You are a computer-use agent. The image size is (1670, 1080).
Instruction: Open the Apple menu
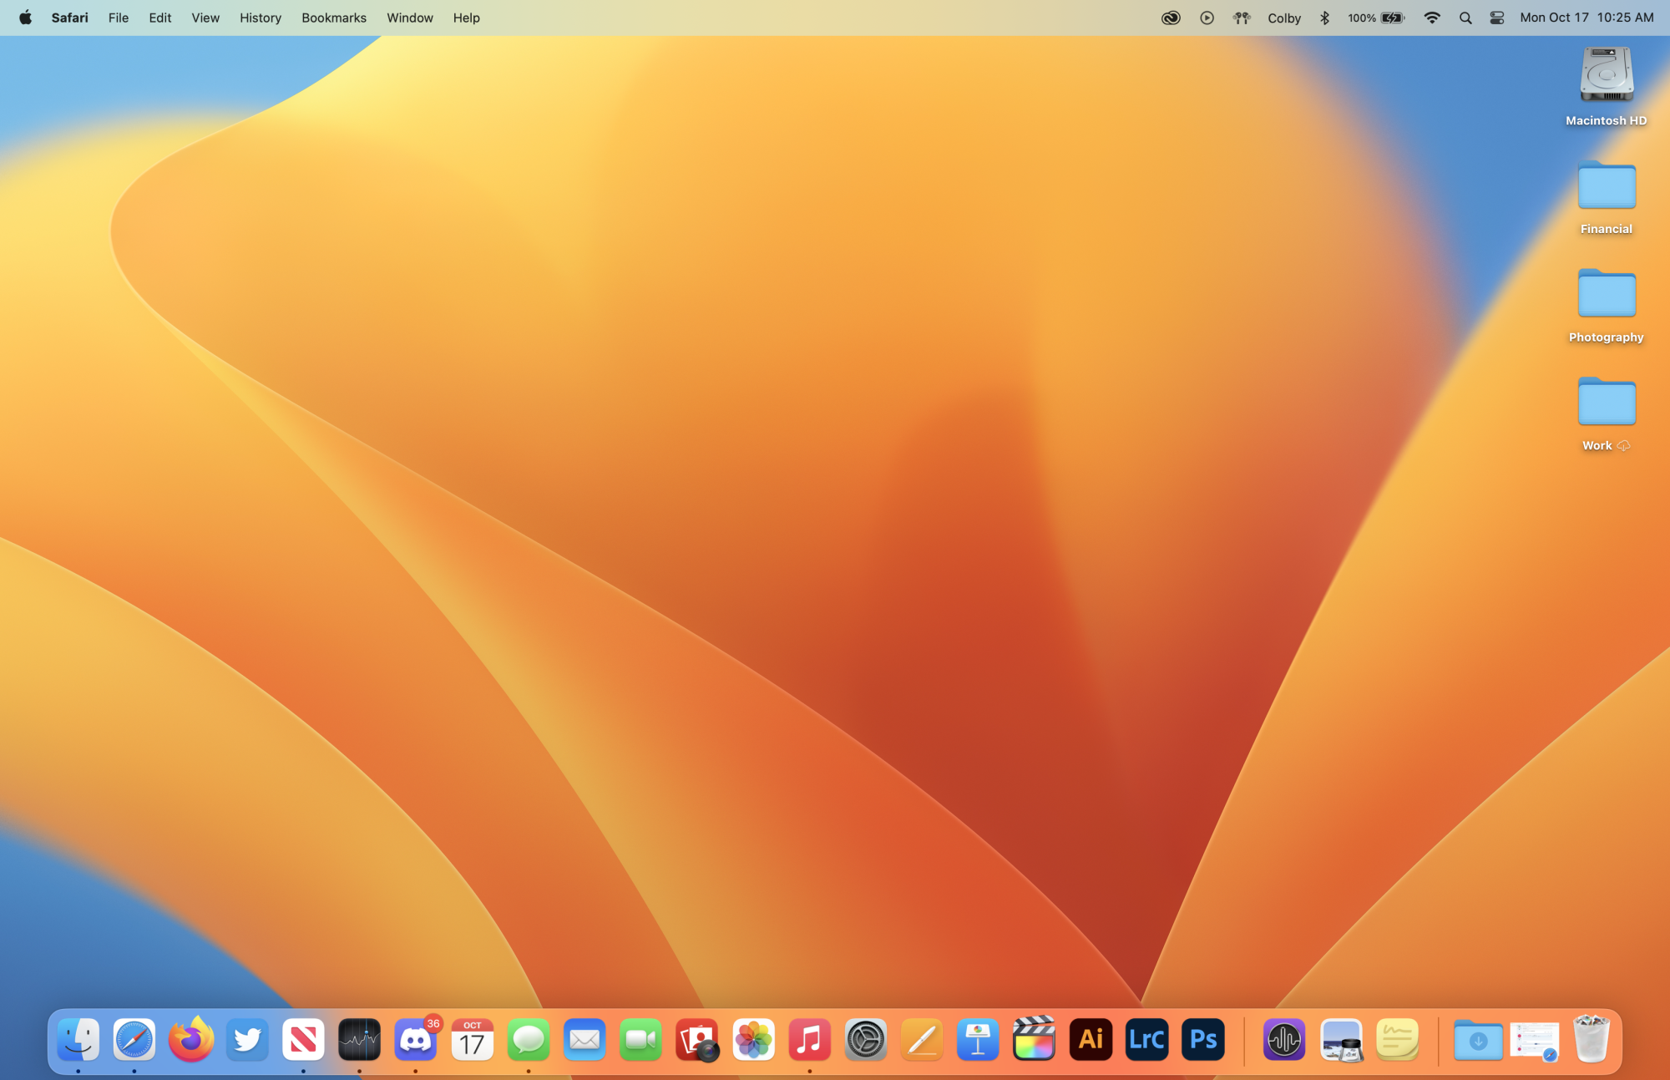pyautogui.click(x=25, y=18)
